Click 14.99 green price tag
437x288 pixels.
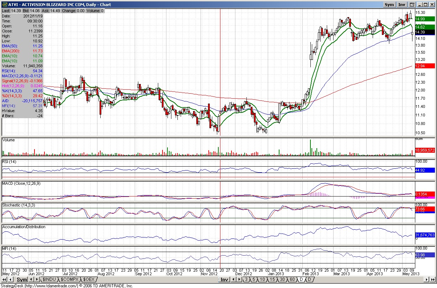coord(425,19)
